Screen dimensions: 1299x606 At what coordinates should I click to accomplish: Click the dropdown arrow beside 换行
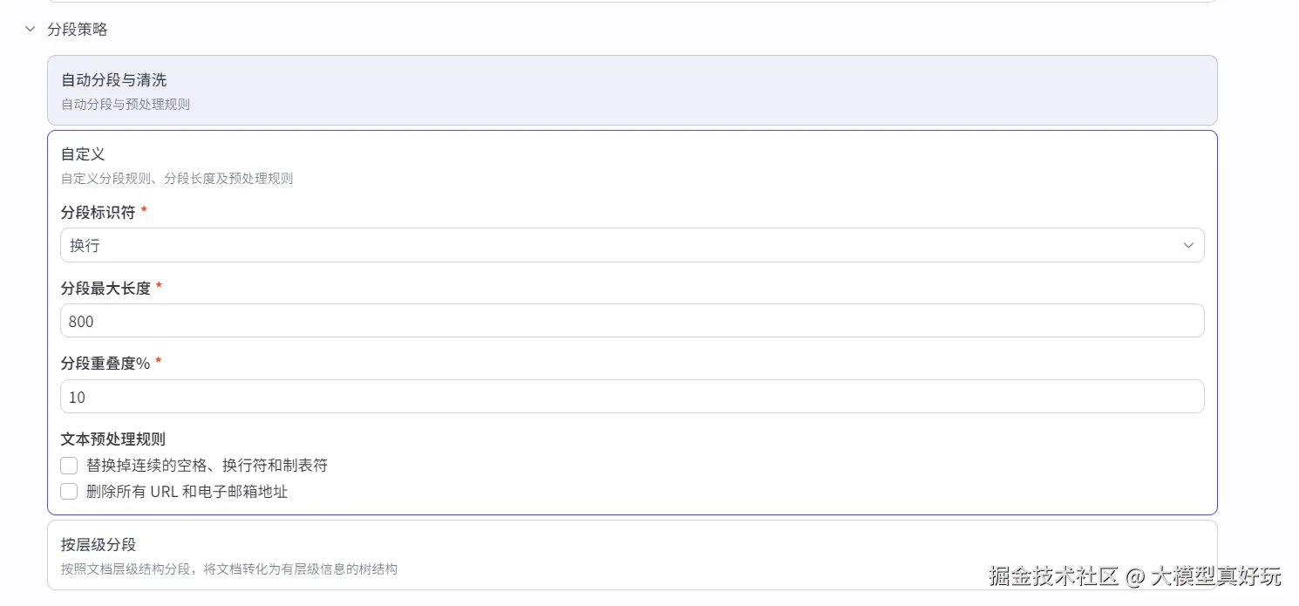[1188, 246]
